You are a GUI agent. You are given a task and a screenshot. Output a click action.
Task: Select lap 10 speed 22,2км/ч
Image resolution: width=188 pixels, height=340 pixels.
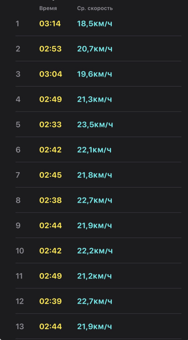point(95,251)
